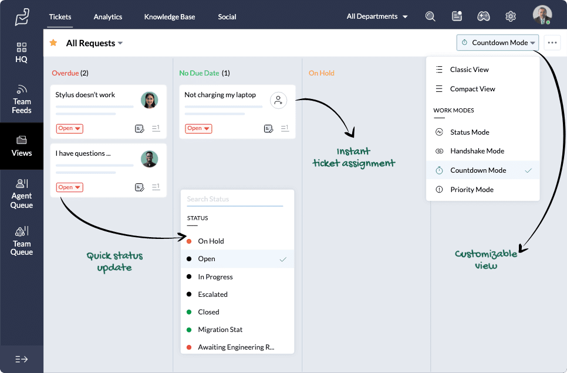The height and width of the screenshot is (373, 567).
Task: Expand the All Departments dropdown
Action: [376, 16]
